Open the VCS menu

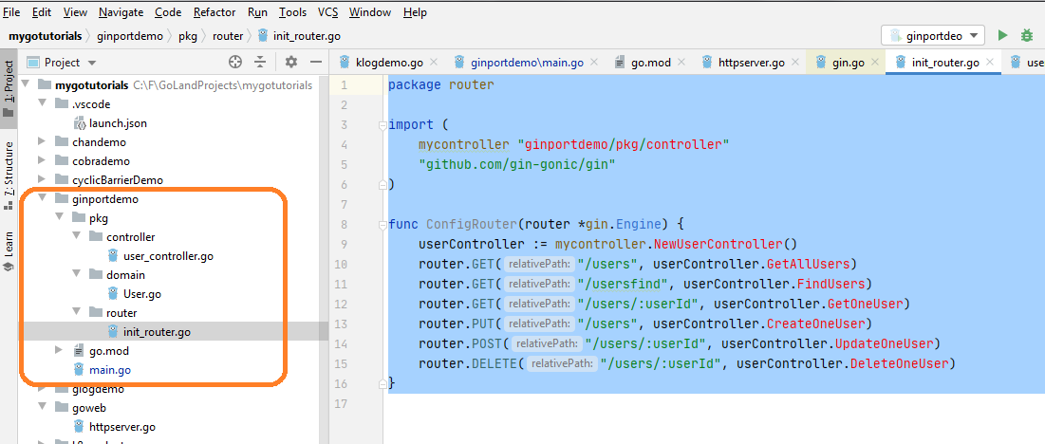(x=327, y=12)
